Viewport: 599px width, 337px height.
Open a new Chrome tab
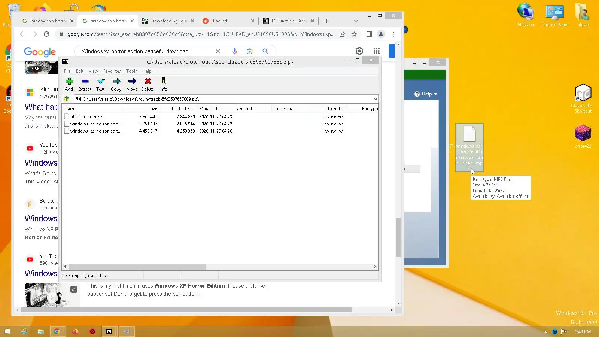pos(327,21)
